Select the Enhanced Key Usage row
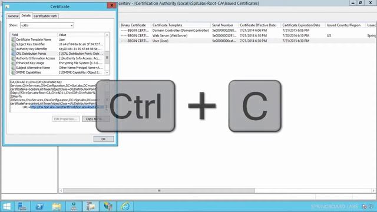Screen dimensions: 377x212 [58, 63]
